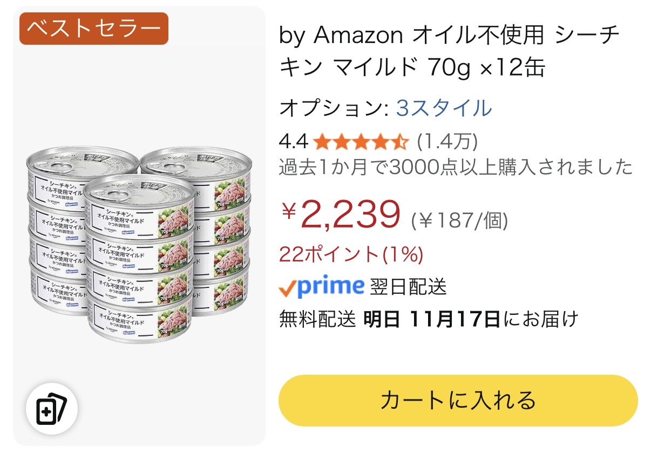The width and height of the screenshot is (651, 454).
Task: Click the (¥187/個) unit price
Action: pyautogui.click(x=459, y=219)
